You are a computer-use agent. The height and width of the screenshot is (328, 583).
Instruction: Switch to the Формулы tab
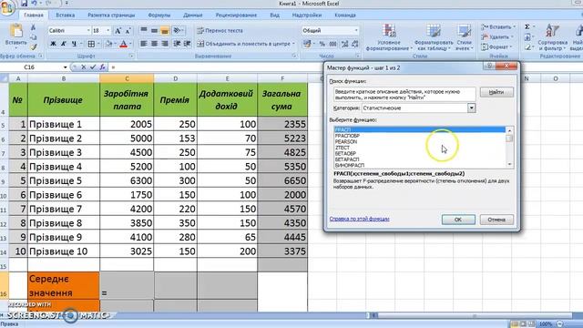pos(159,15)
